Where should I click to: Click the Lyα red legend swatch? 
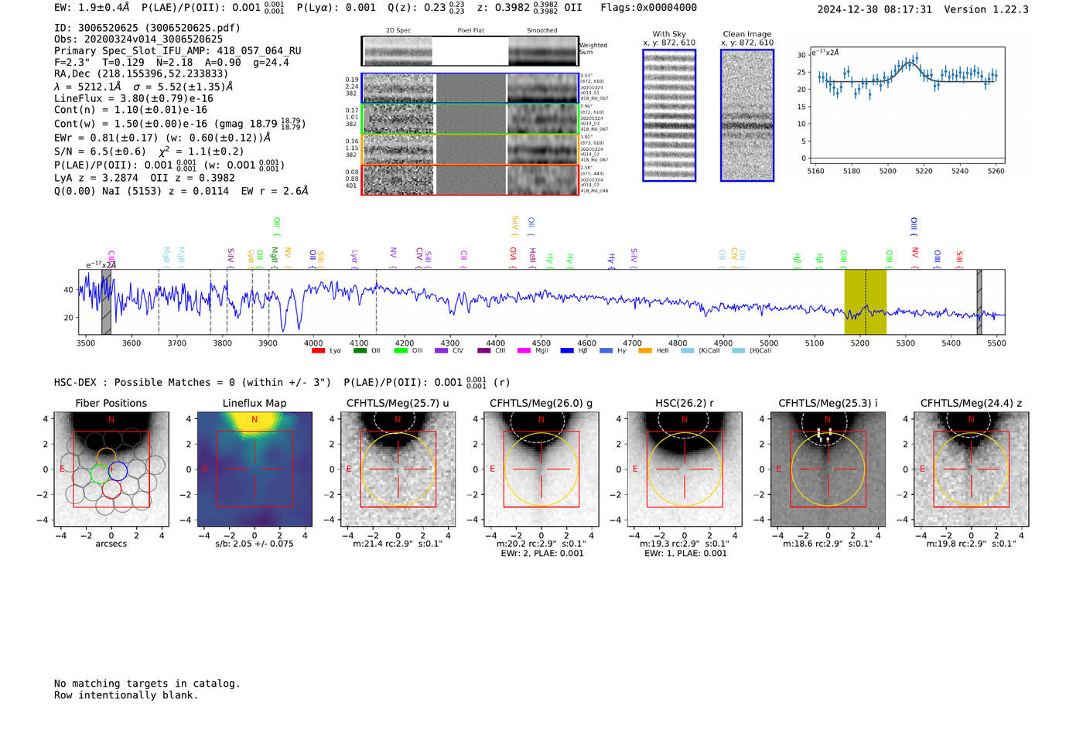coord(318,351)
